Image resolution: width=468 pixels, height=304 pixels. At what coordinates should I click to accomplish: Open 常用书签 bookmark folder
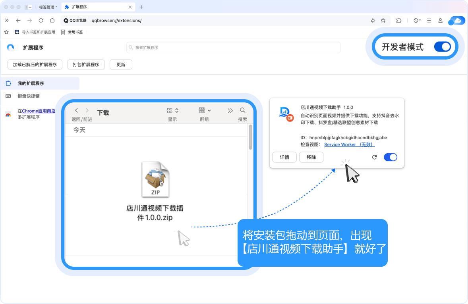point(72,32)
